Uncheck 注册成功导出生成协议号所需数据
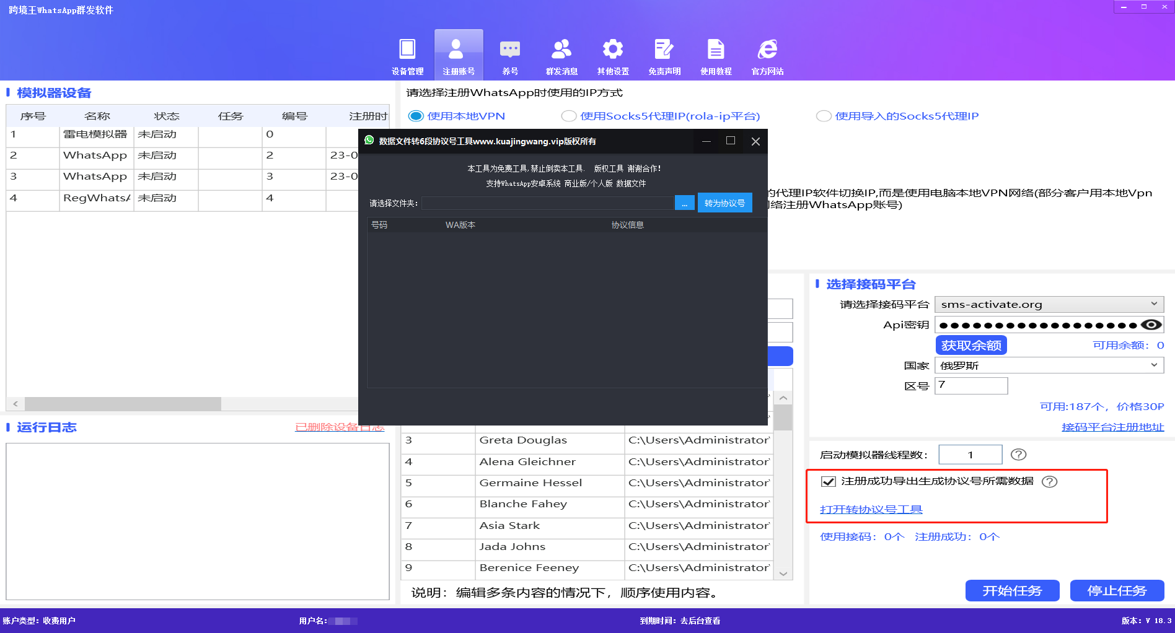Screen dimensions: 1175x633 click(829, 481)
